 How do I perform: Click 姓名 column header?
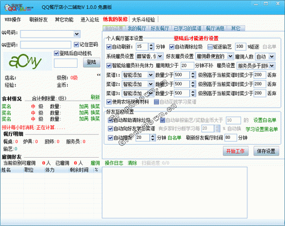(12, 170)
